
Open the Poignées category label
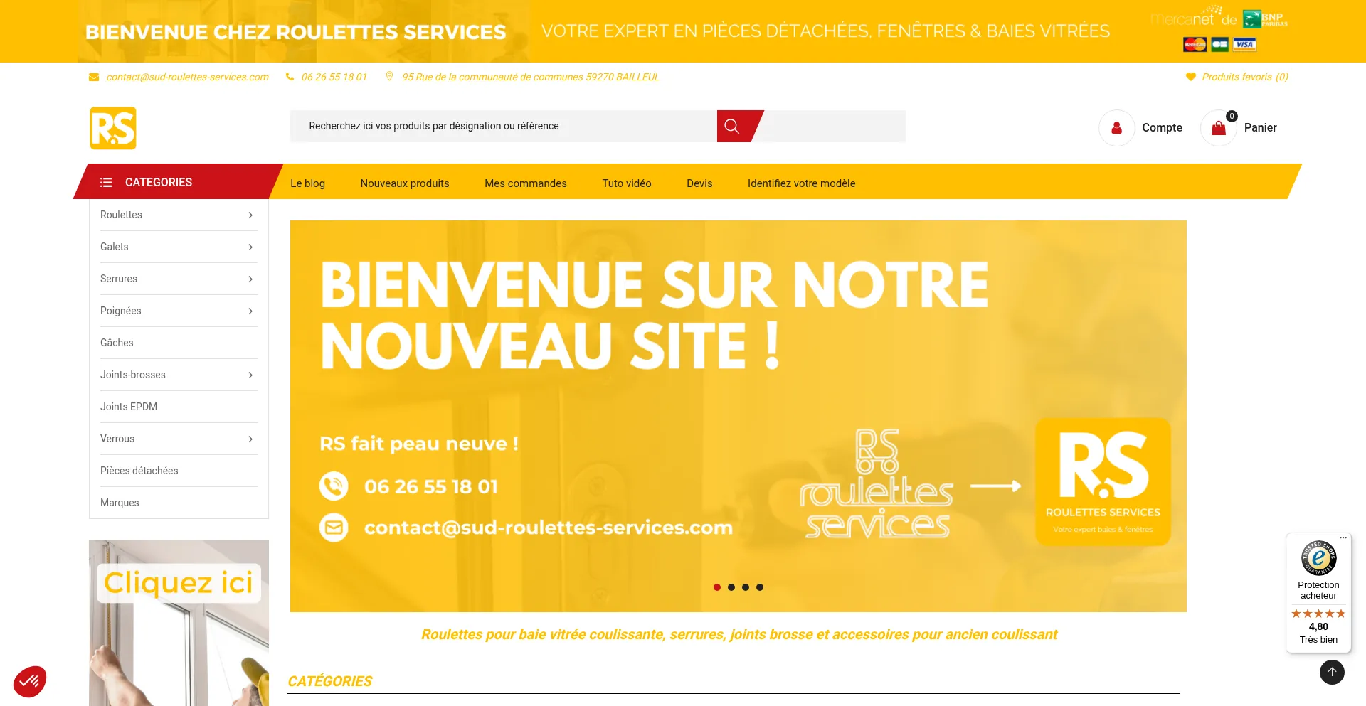[121, 311]
